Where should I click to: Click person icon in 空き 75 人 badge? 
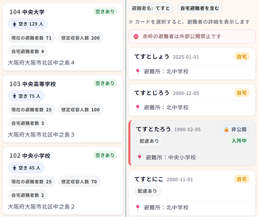pyautogui.click(x=15, y=96)
